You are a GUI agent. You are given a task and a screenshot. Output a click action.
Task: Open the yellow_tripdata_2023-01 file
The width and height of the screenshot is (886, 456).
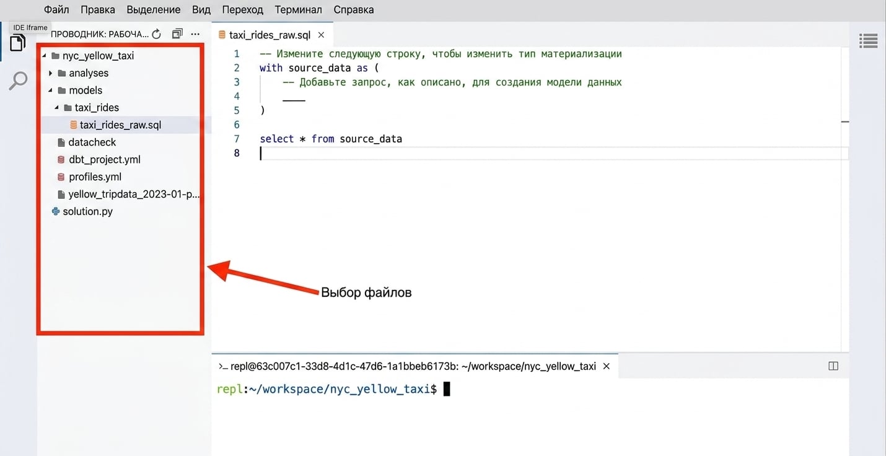(134, 195)
